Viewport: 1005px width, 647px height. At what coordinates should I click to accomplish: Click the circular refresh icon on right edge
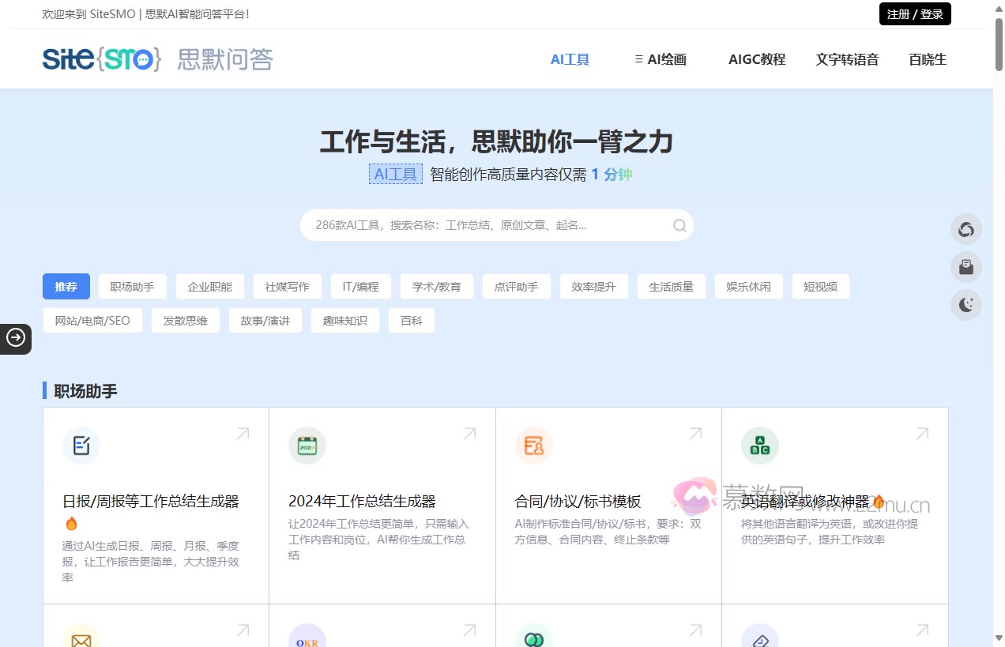click(965, 229)
